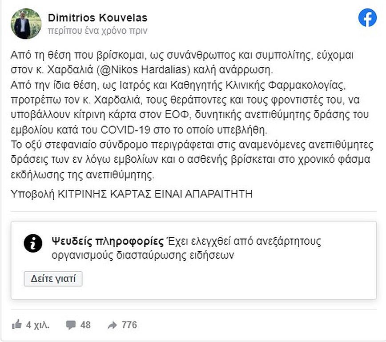Click the false information warning icon

tap(33, 242)
